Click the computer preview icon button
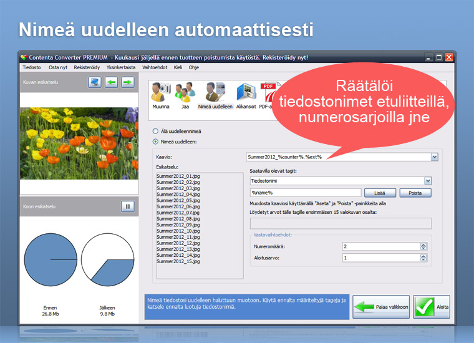 tap(95, 82)
